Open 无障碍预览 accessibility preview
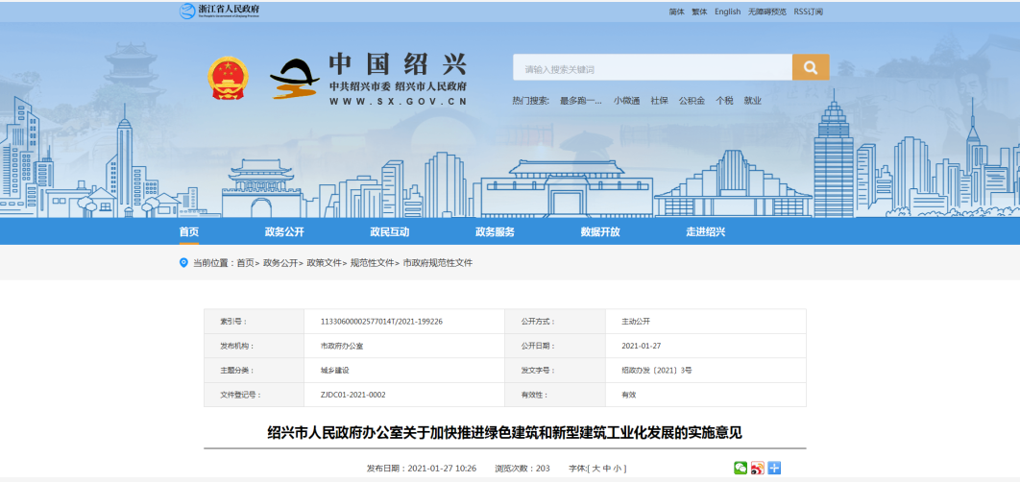Viewport: 1020px width, 482px height. tap(767, 12)
